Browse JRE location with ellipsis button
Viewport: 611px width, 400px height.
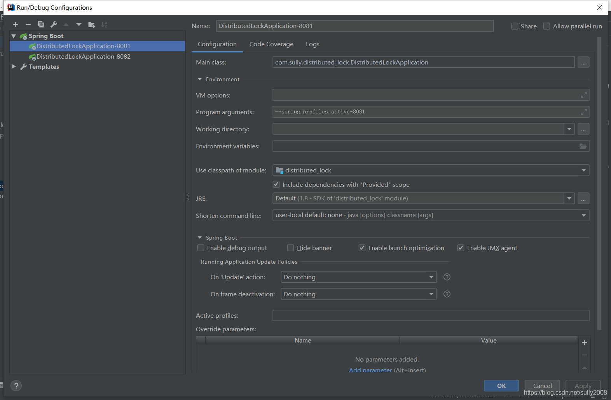pos(583,198)
